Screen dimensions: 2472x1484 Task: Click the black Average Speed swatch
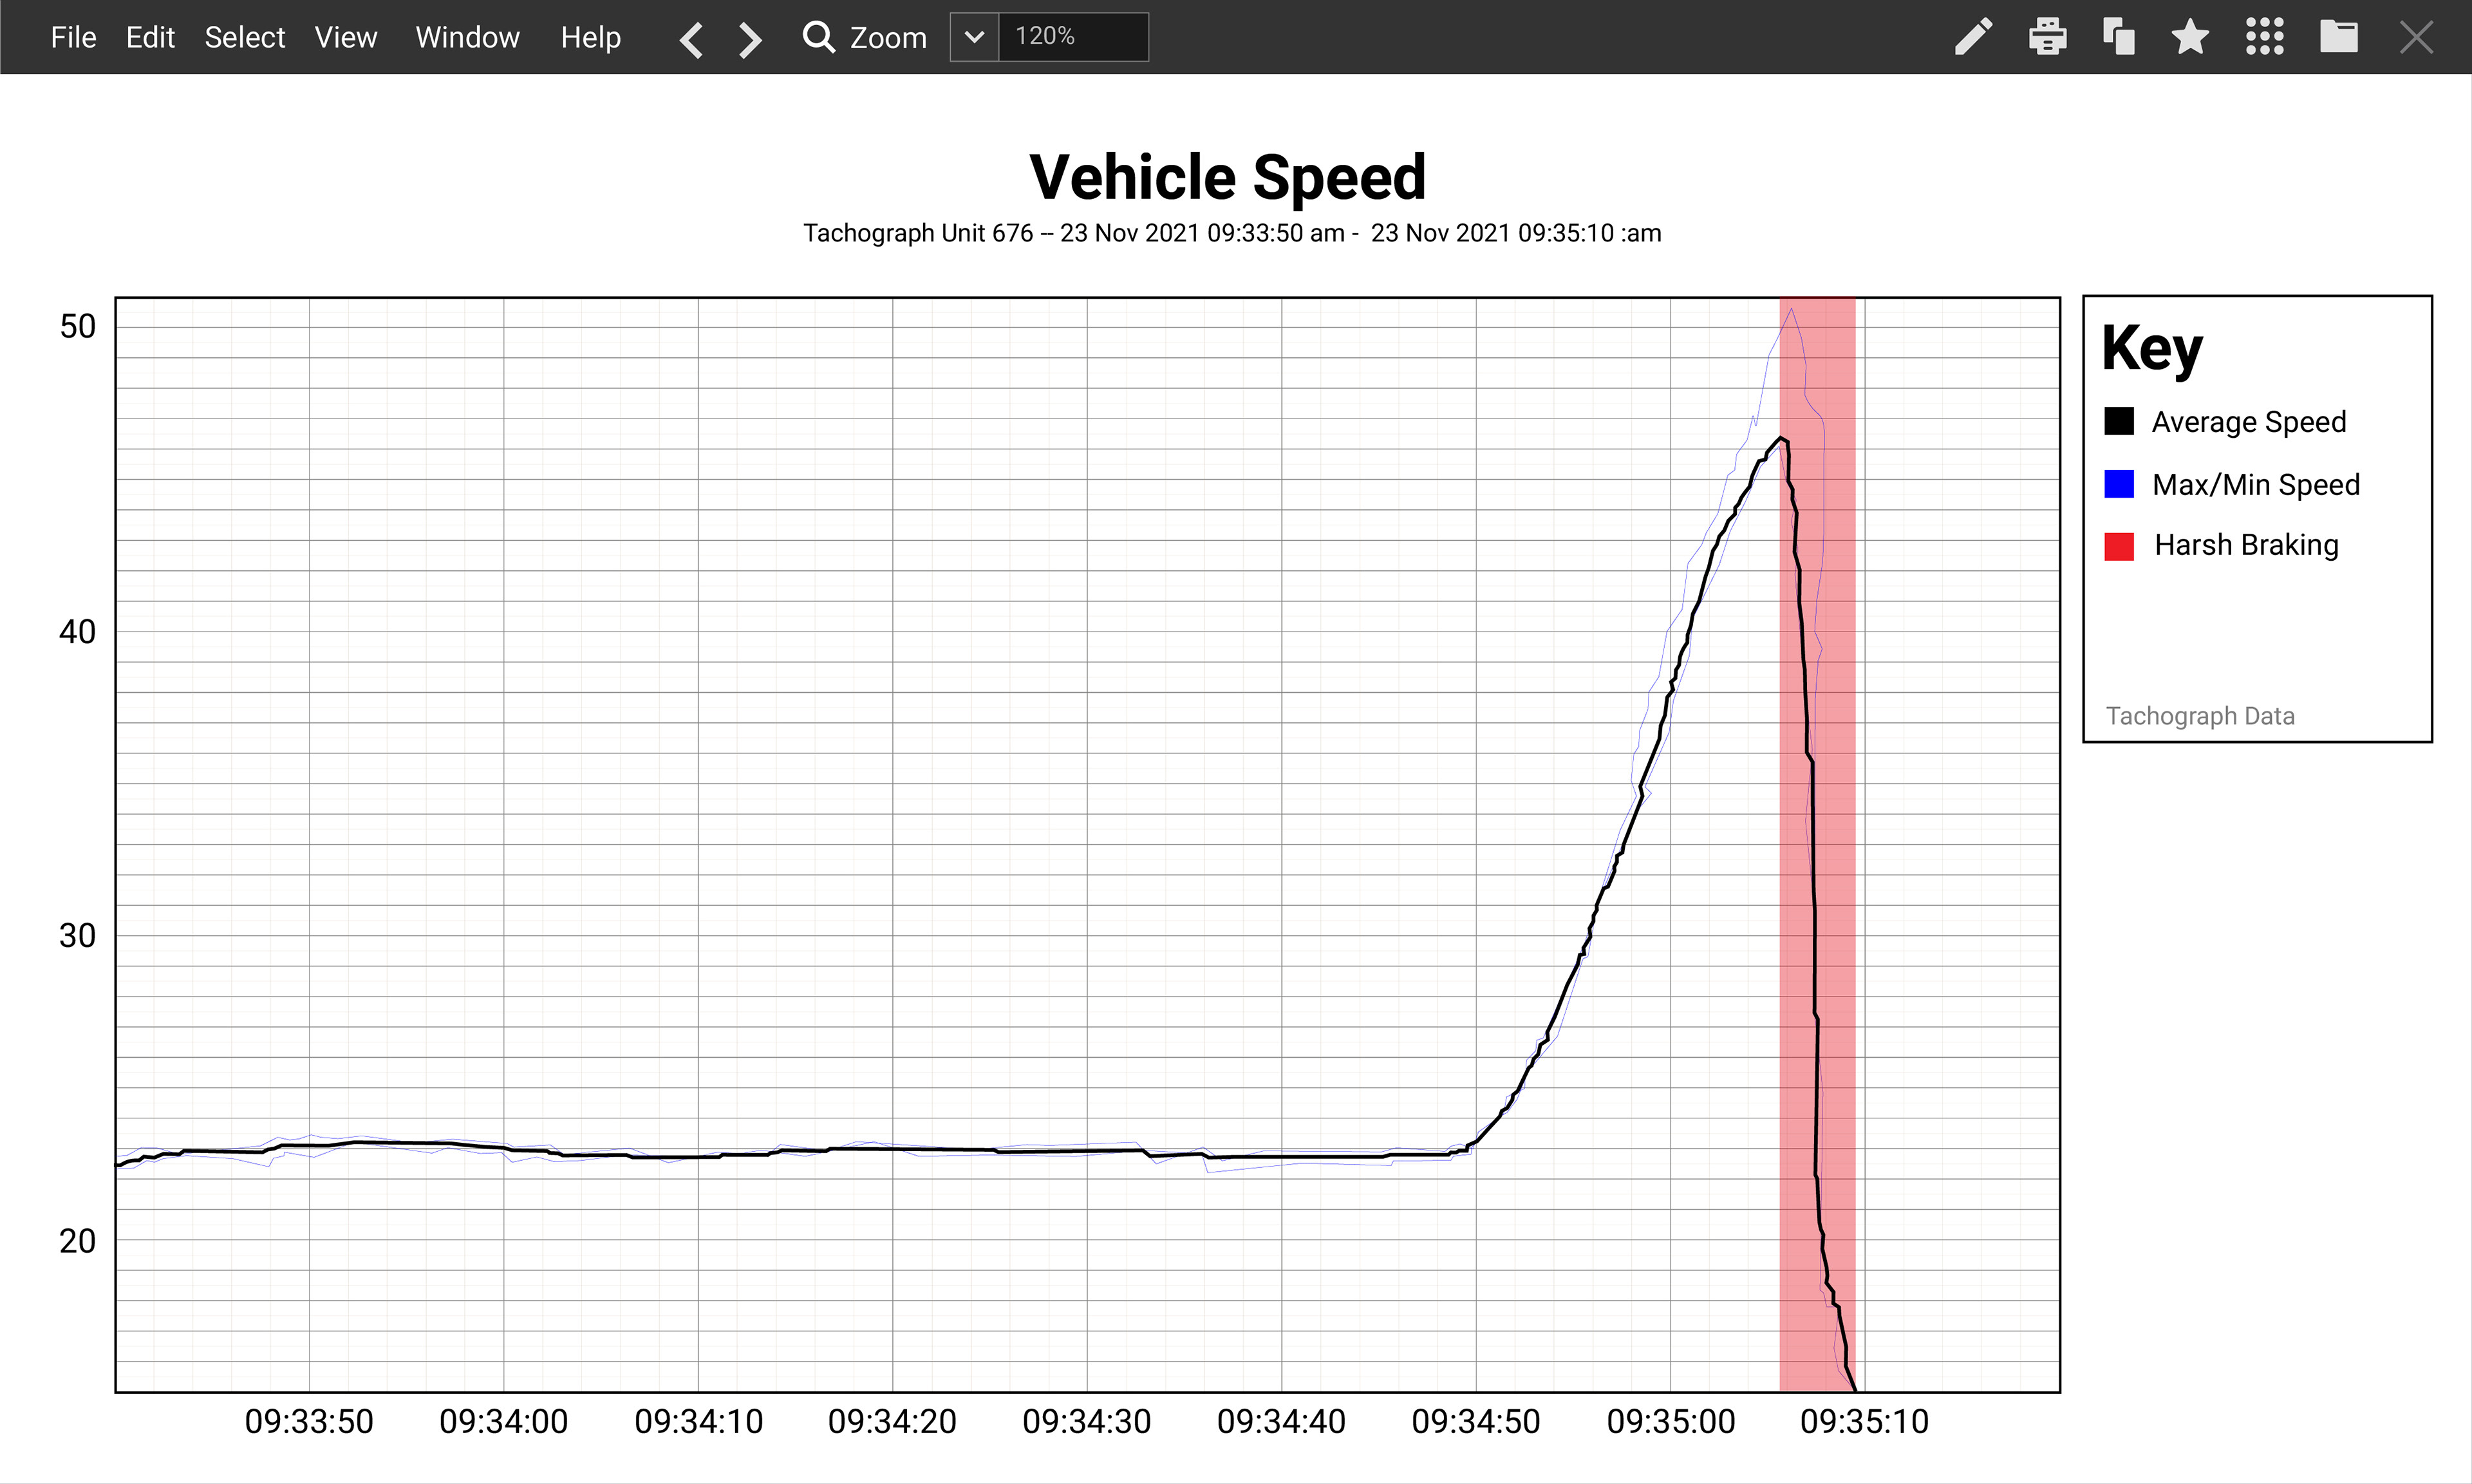[2119, 421]
